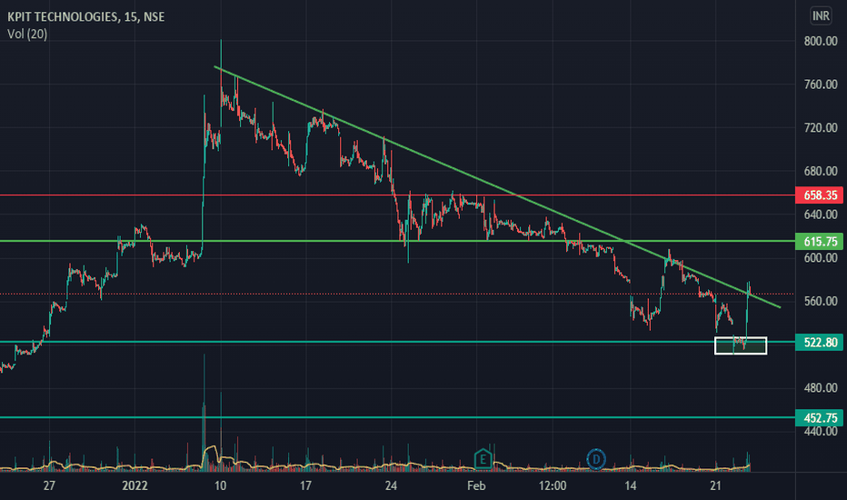Select the green 615.75 price label
This screenshot has width=847, height=500.
820,242
